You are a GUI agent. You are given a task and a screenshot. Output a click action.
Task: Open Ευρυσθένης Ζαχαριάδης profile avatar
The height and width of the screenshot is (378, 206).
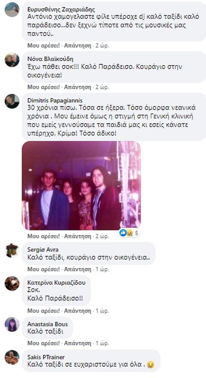tap(12, 10)
